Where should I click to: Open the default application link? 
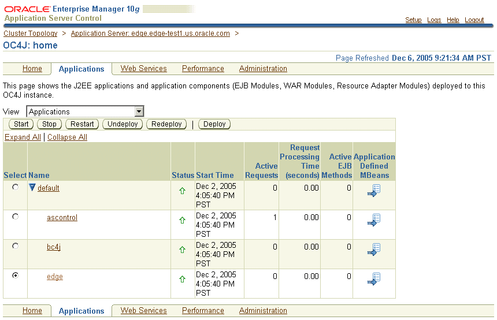pos(48,188)
